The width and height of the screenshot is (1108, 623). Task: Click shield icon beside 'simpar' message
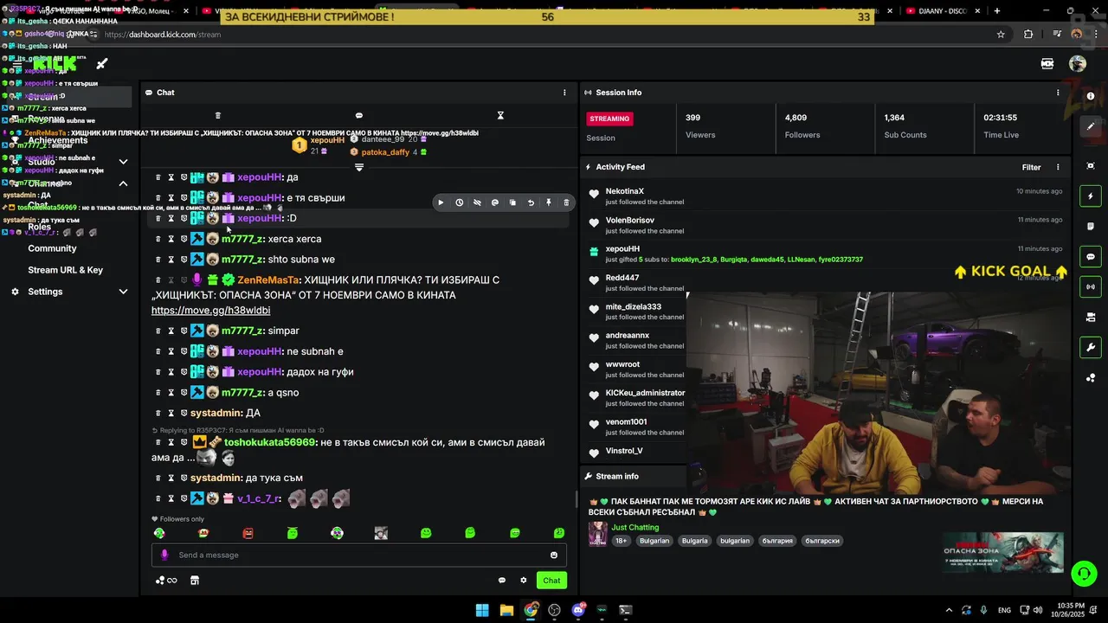click(184, 331)
